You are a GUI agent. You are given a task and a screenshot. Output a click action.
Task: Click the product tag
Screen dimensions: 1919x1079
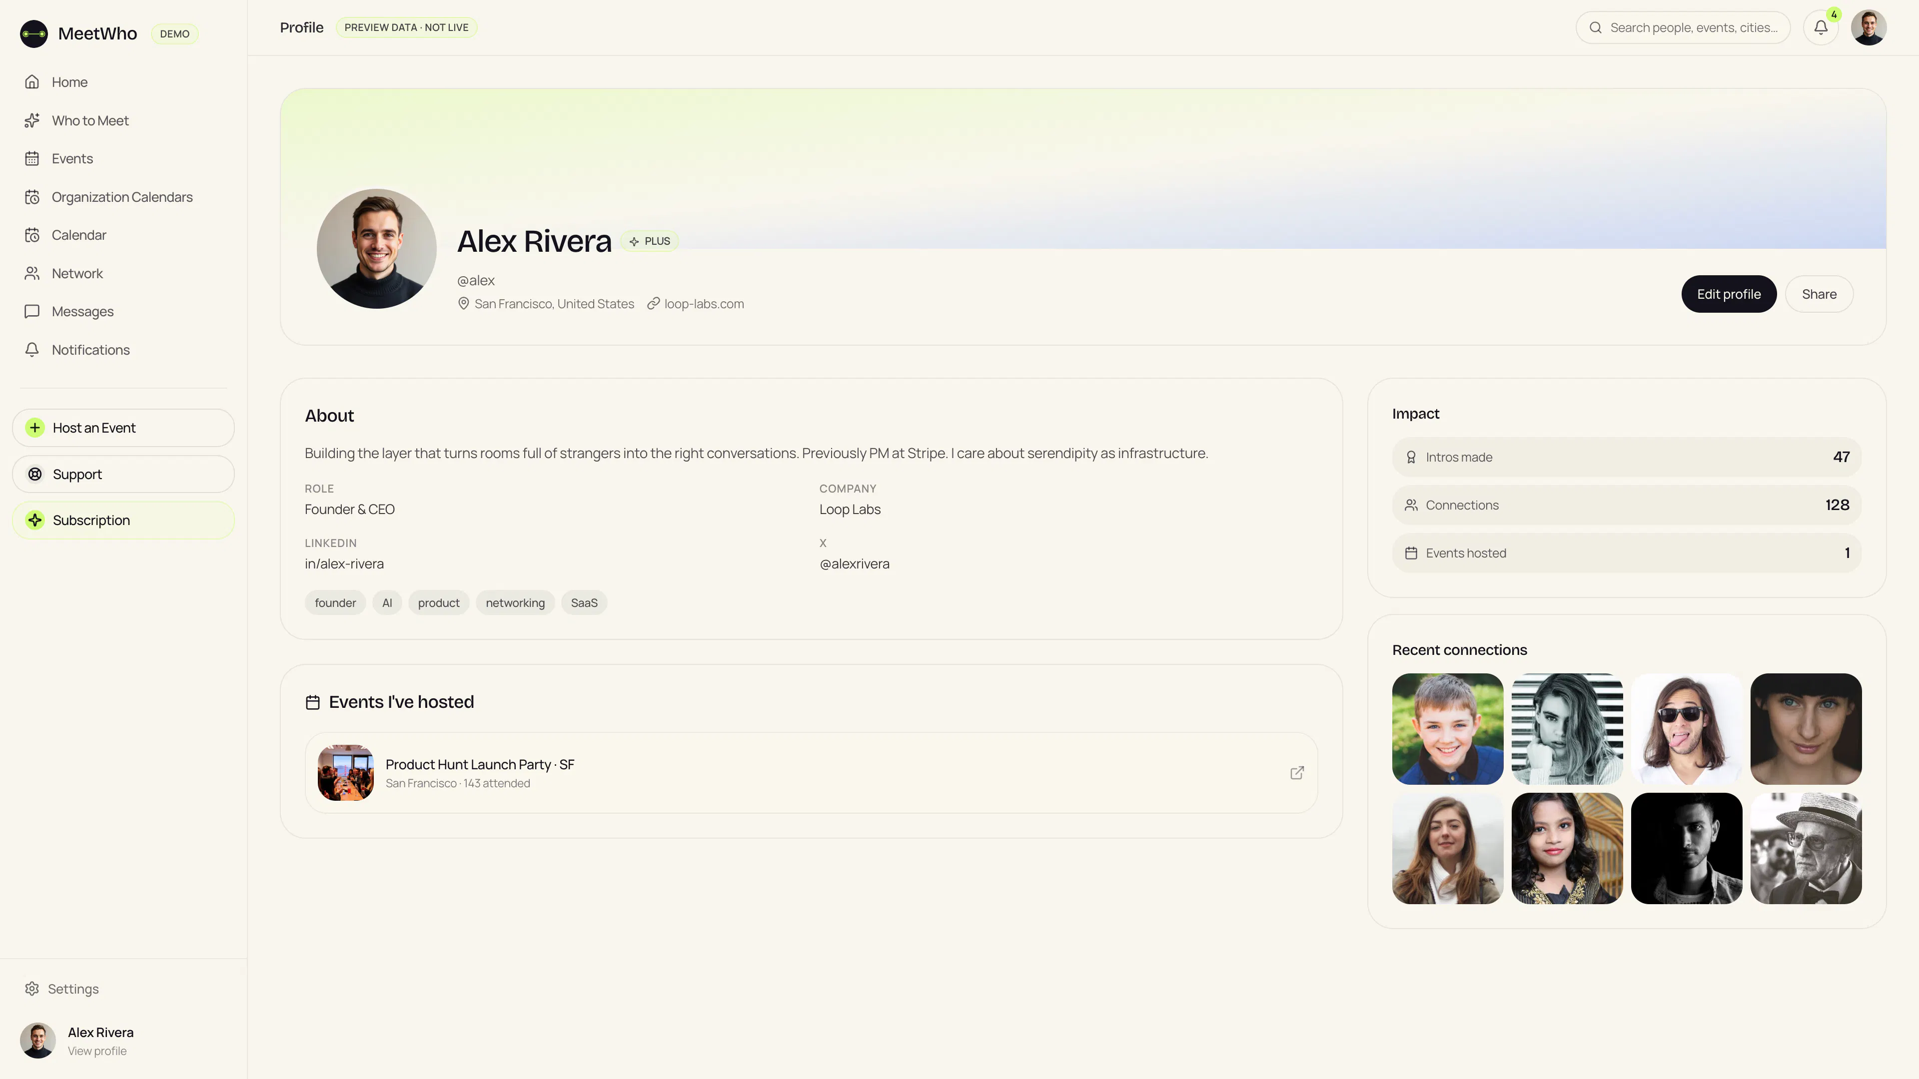point(439,603)
